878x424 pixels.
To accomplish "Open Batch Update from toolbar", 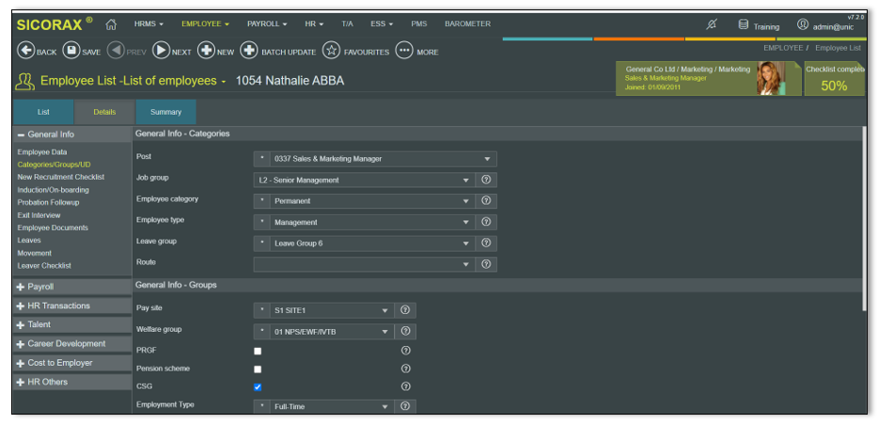I will pos(249,52).
